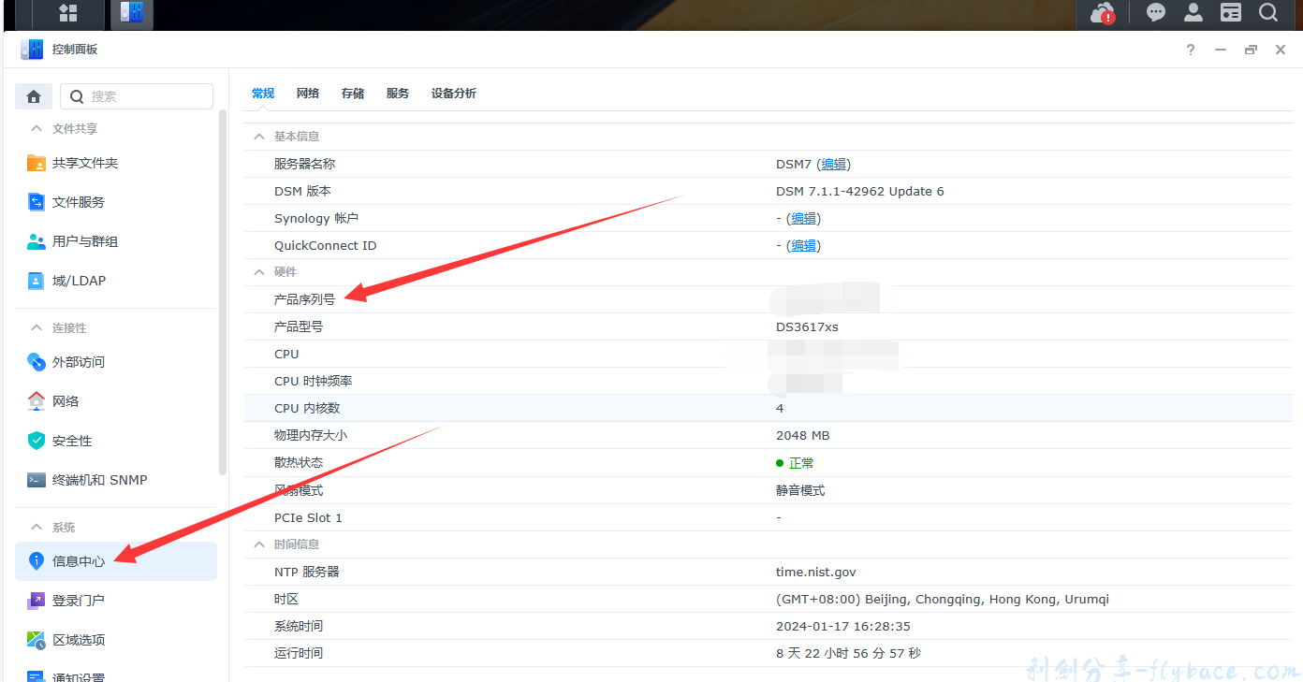Screen dimensions: 1303x682
Task: Click the desktop search magnifier icon
Action: pos(1268,12)
